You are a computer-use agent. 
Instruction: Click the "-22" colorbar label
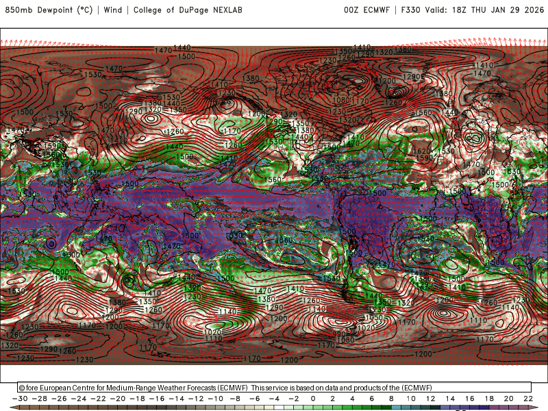(98, 399)
